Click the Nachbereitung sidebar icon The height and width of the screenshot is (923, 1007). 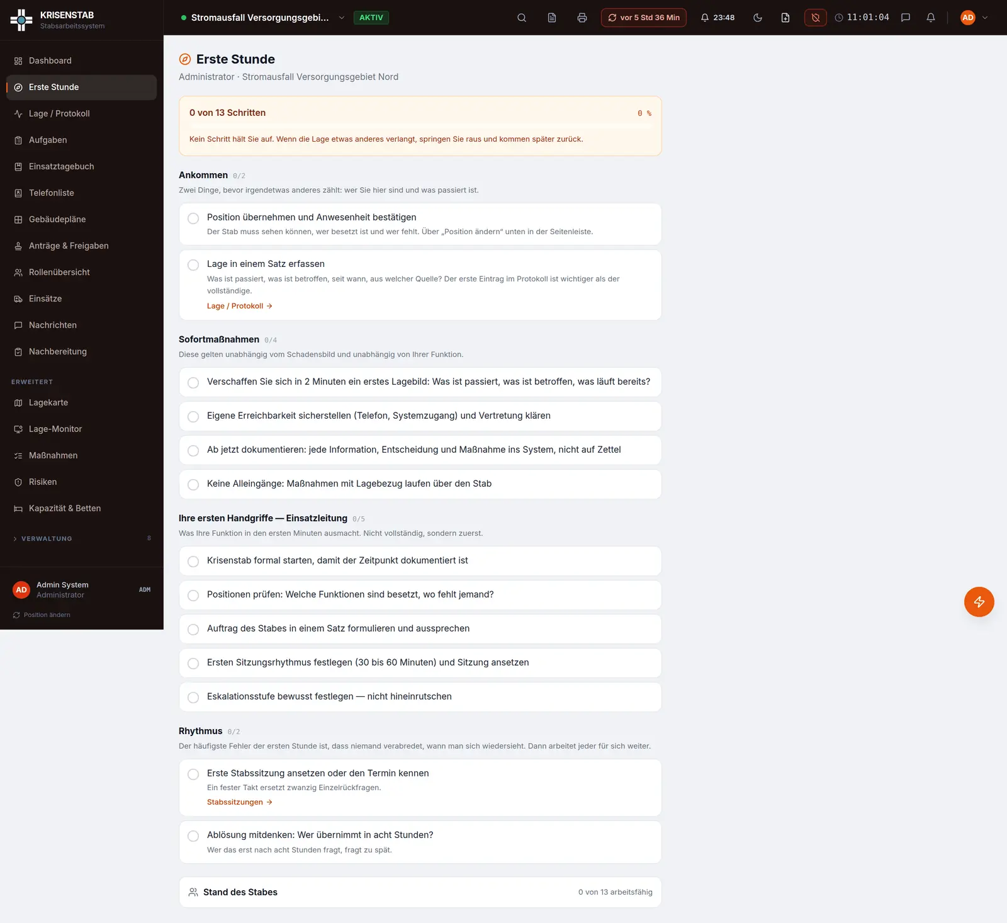point(18,352)
